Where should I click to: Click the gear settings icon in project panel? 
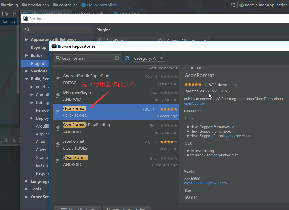click(x=7, y=14)
